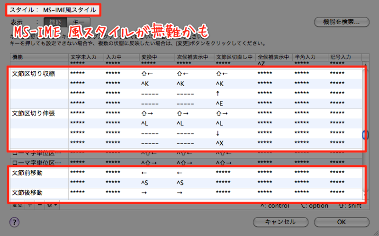Image resolution: width=379 pixels, height=236 pixels.
Task: Click the 全候補表示中 column header
Action: click(274, 57)
